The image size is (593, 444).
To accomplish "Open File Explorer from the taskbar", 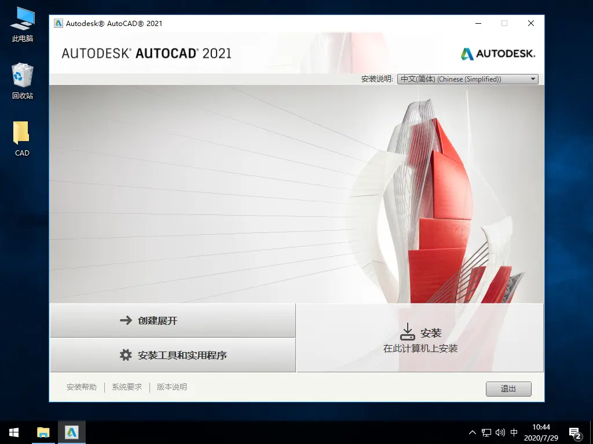I will pos(43,432).
